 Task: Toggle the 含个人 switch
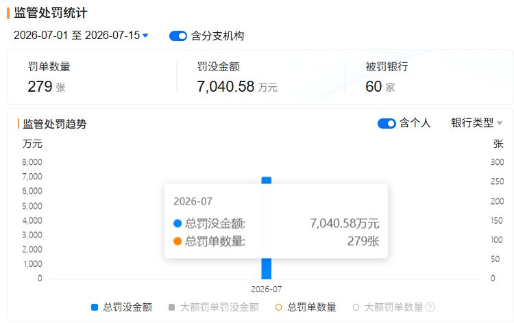[x=387, y=123]
